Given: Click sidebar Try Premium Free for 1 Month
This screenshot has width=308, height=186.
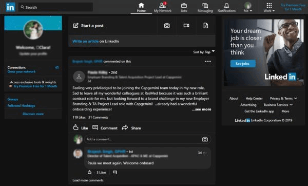Looking at the screenshot, I should click(x=35, y=86).
